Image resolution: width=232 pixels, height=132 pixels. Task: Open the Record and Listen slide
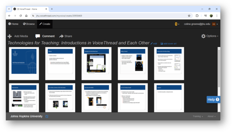coord(24,98)
